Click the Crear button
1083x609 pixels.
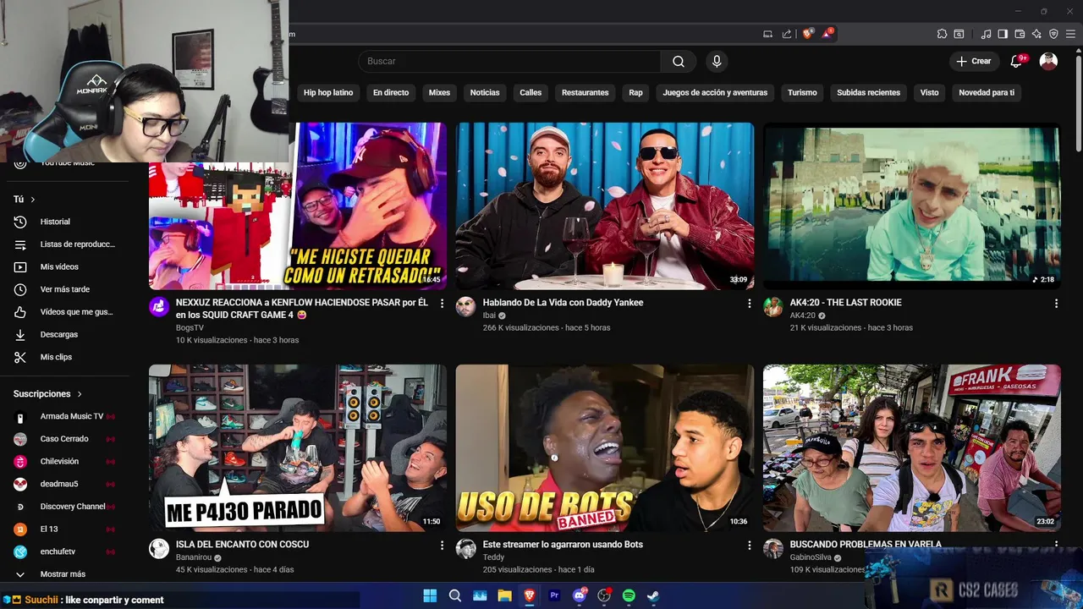[973, 61]
